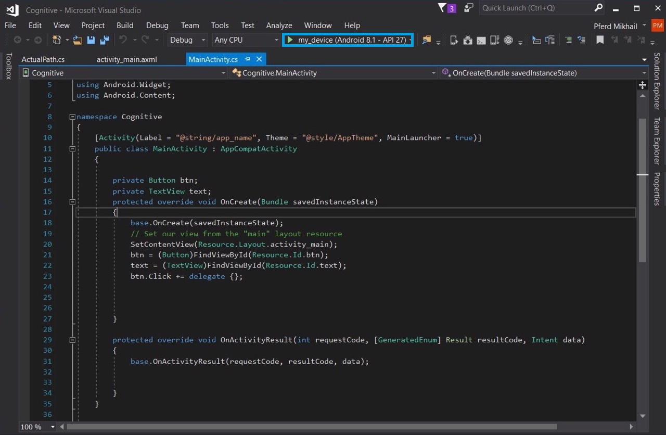The image size is (666, 435).
Task: Click the Send Feedback person icon
Action: (468, 8)
